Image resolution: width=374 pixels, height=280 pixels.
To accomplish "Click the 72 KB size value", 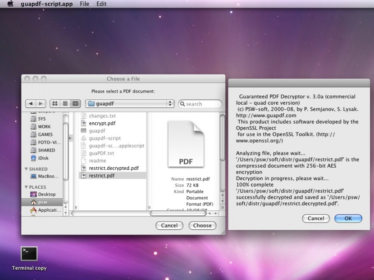I will [x=192, y=185].
